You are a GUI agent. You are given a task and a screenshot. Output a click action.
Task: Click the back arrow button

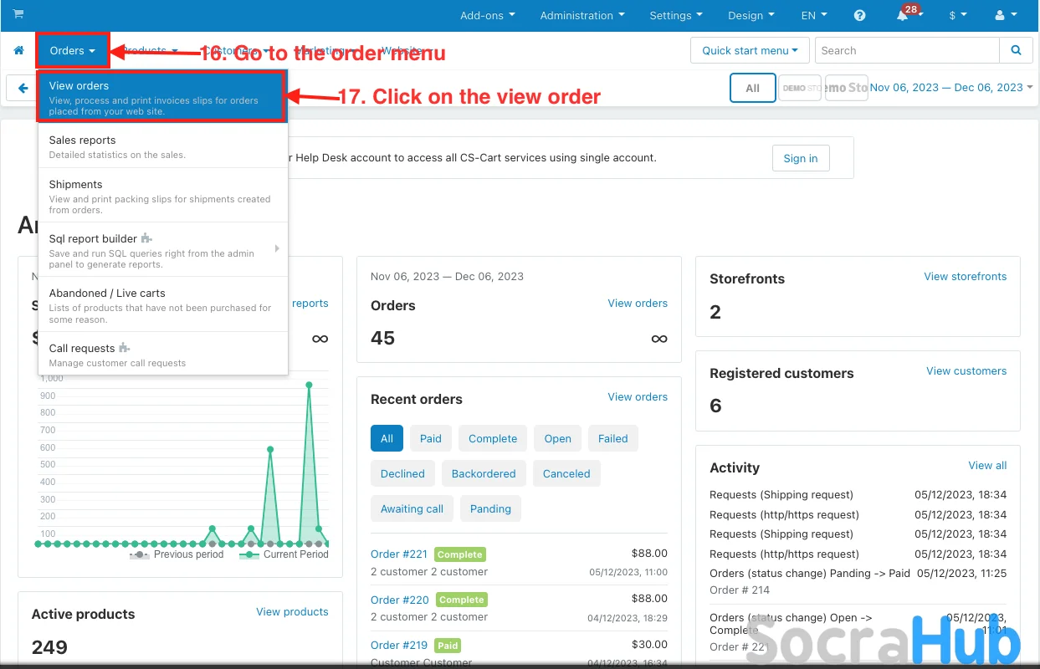point(22,88)
